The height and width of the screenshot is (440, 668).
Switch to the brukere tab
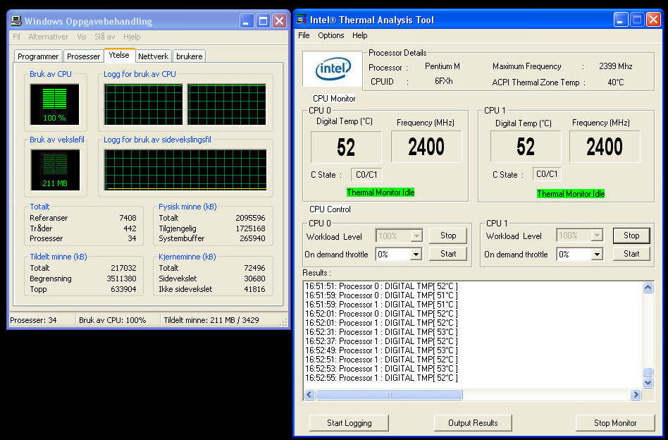[x=189, y=56]
